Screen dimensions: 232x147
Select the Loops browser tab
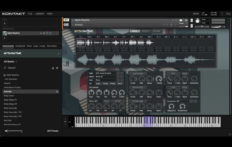pyautogui.click(x=42, y=46)
